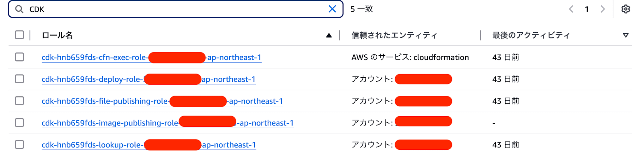Open cdk-hnb659fds-deploy-role link
Screen dimensions: 632x161
tap(149, 79)
